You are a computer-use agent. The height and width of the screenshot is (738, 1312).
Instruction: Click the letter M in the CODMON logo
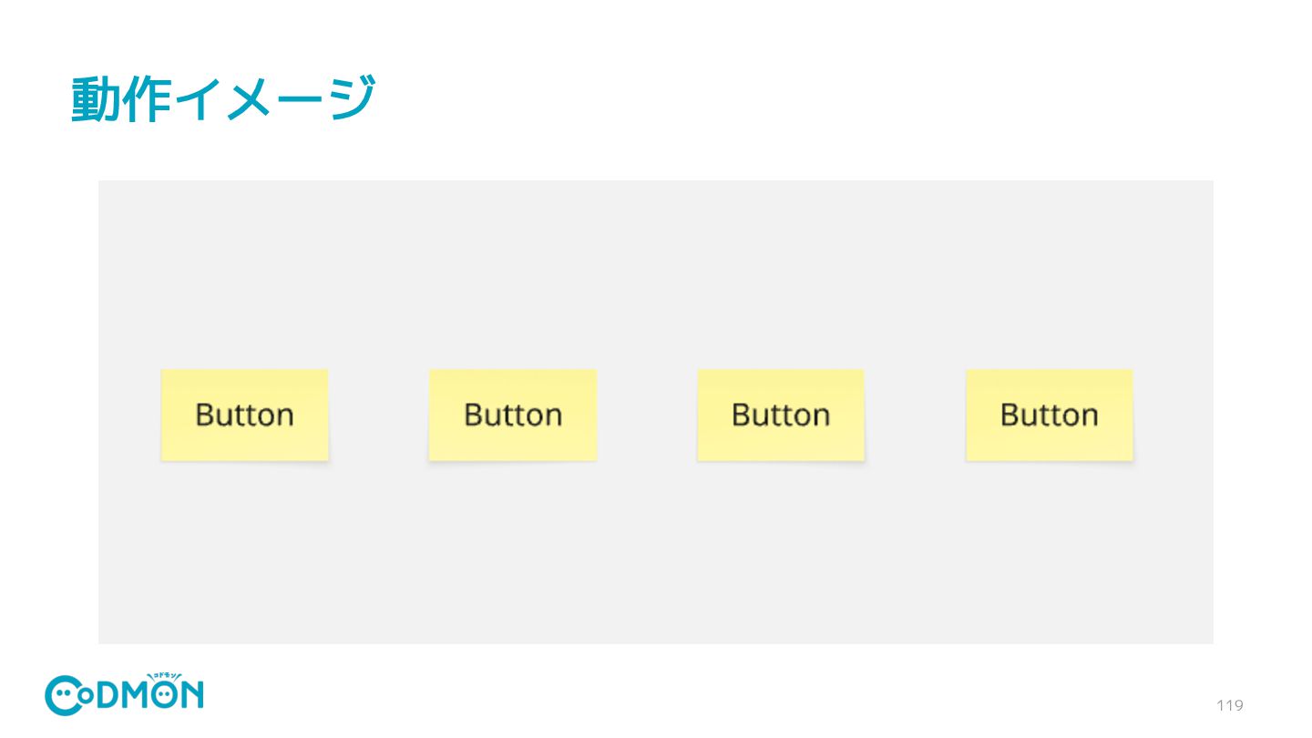coord(134,694)
